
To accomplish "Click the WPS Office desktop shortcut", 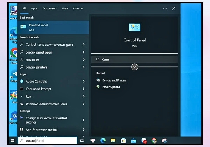I will [14, 118].
